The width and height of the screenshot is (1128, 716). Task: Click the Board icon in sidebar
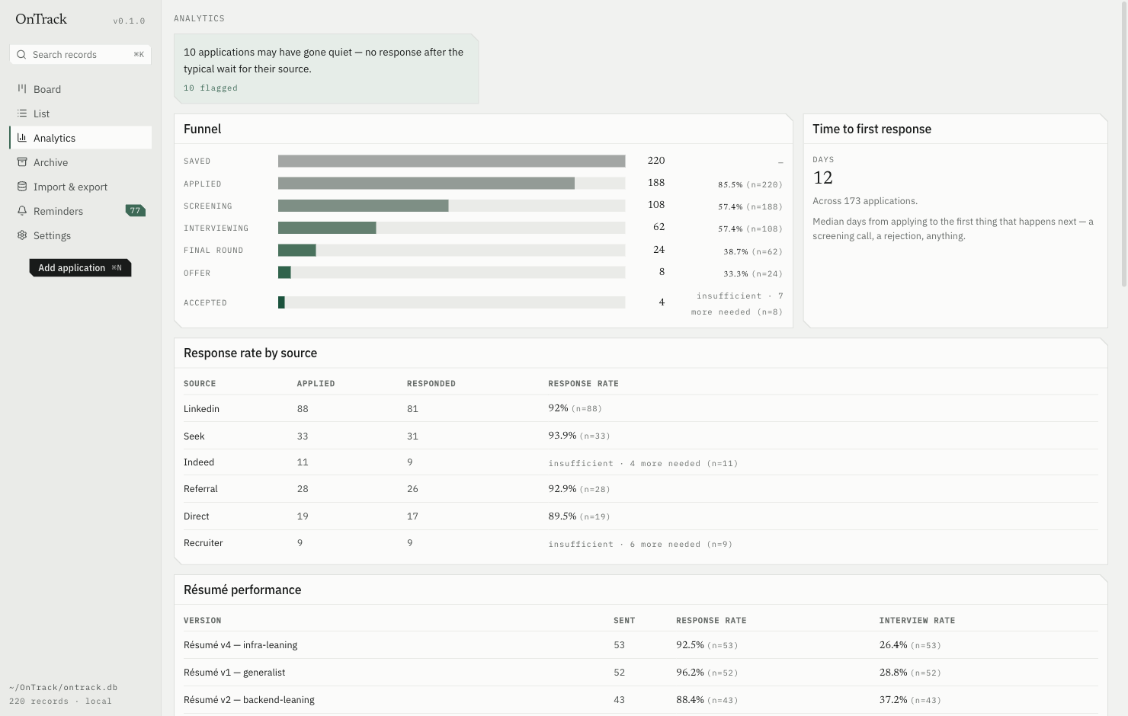(x=22, y=89)
